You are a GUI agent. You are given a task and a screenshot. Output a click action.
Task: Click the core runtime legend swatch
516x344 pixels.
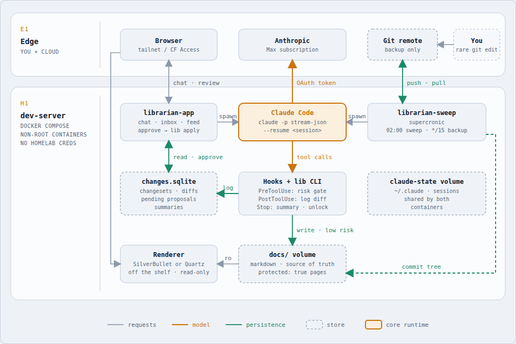tap(373, 325)
